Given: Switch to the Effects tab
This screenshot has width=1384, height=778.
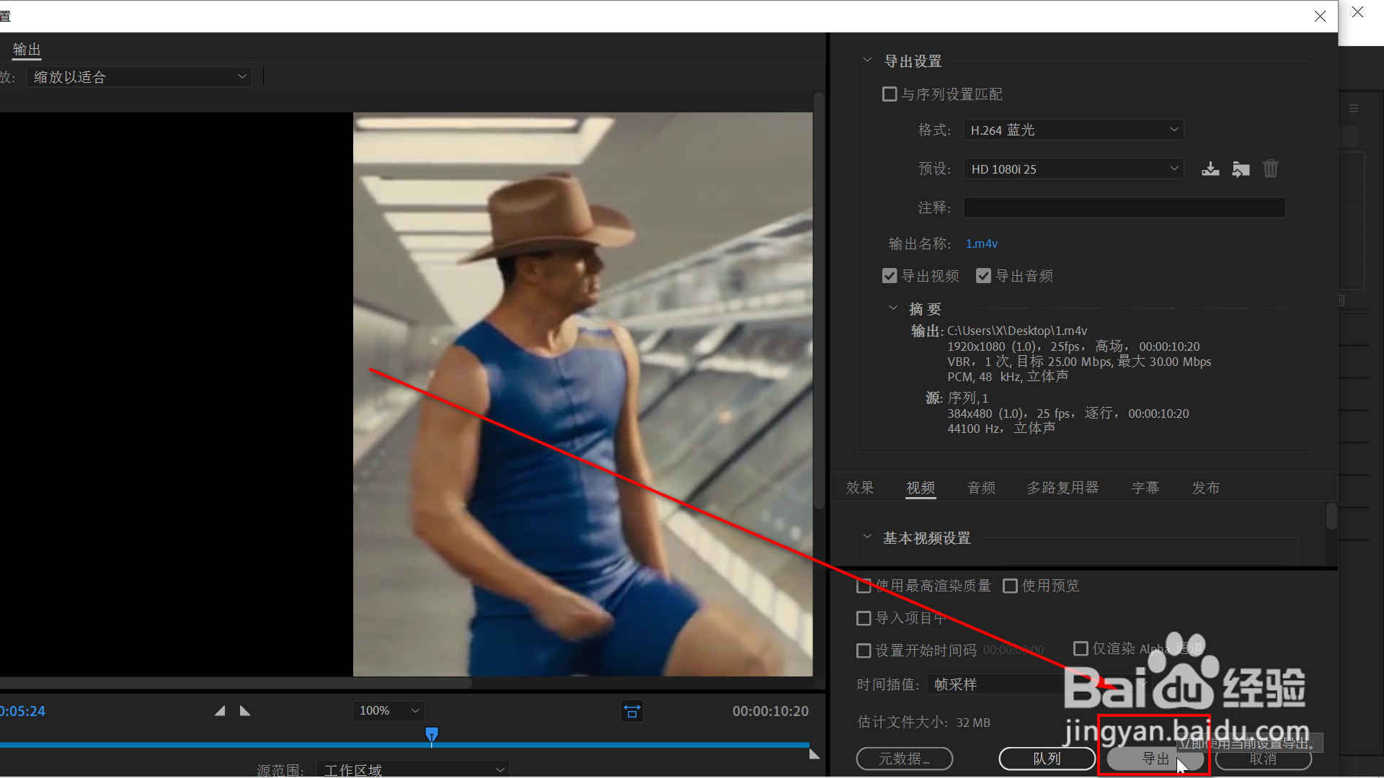Looking at the screenshot, I should point(860,488).
